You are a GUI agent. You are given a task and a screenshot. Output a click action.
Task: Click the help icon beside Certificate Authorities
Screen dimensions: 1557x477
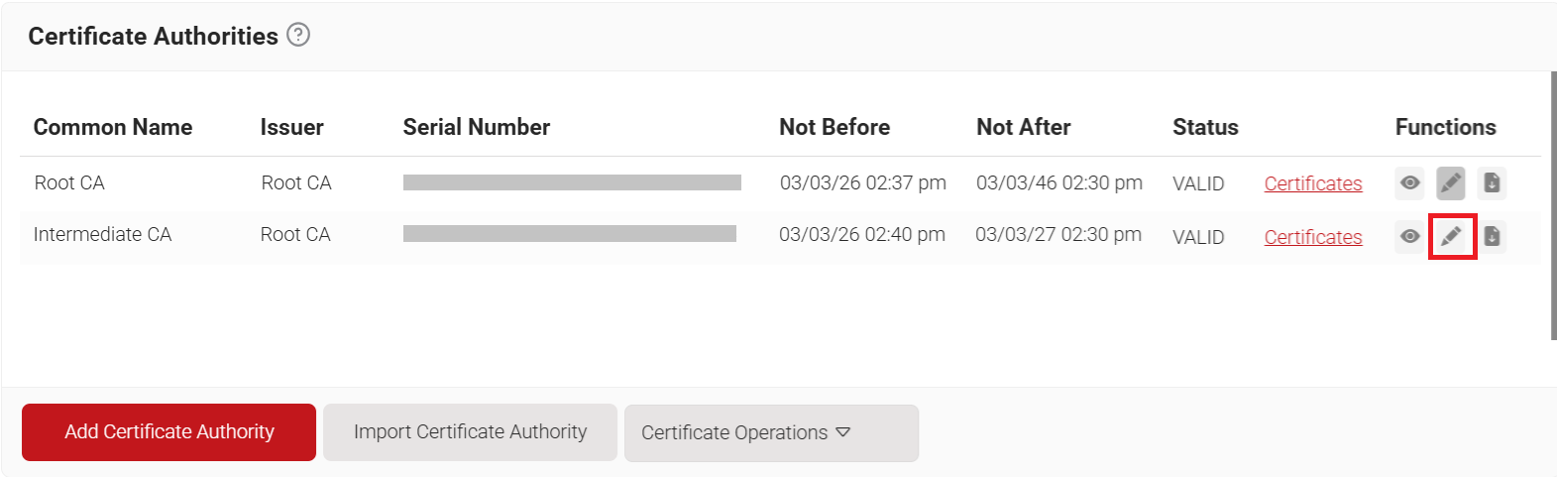point(298,36)
